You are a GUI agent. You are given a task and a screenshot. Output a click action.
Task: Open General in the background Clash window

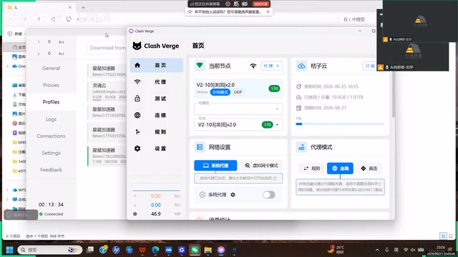pyautogui.click(x=51, y=69)
